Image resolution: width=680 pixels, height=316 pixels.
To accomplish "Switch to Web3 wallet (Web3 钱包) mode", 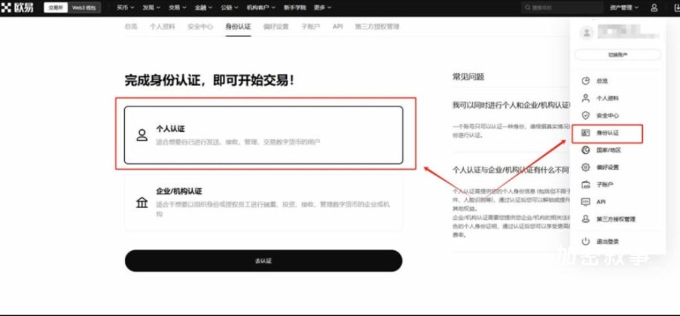I will (x=84, y=8).
